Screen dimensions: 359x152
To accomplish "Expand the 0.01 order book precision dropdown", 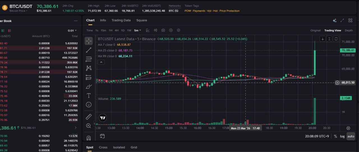I will pos(72,31).
